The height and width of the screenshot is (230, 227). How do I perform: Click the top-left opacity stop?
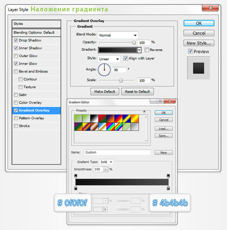(x=76, y=176)
